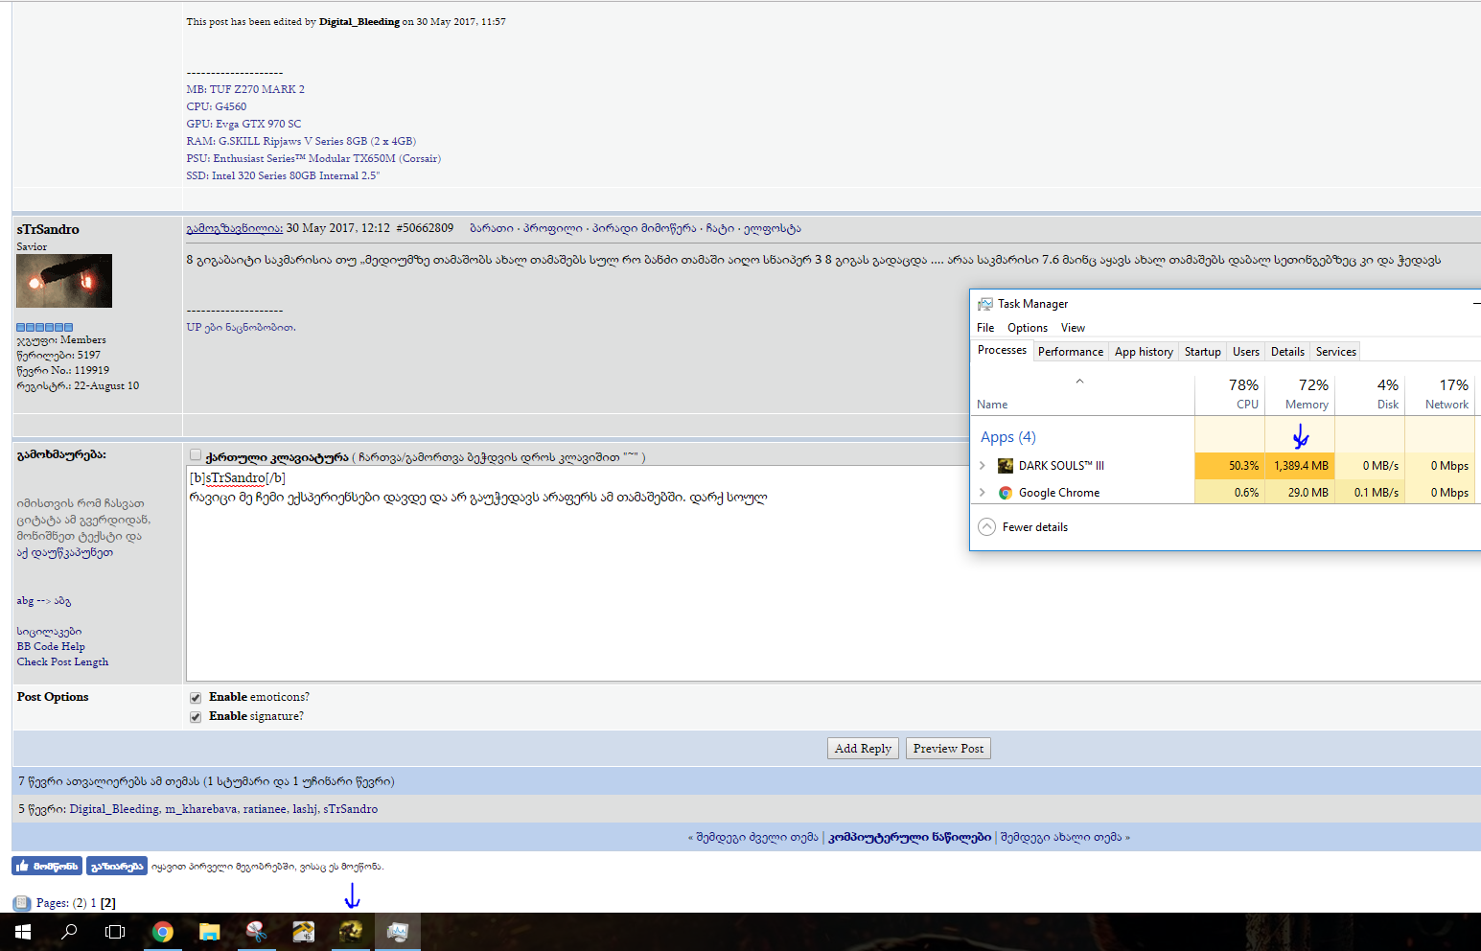The image size is (1481, 951).
Task: Toggle Enable signature checkbox
Action: point(196,717)
